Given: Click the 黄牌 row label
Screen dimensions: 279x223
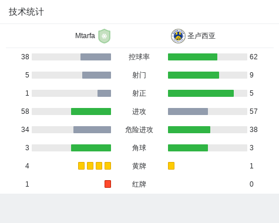Looking at the screenshot, I should (139, 166).
